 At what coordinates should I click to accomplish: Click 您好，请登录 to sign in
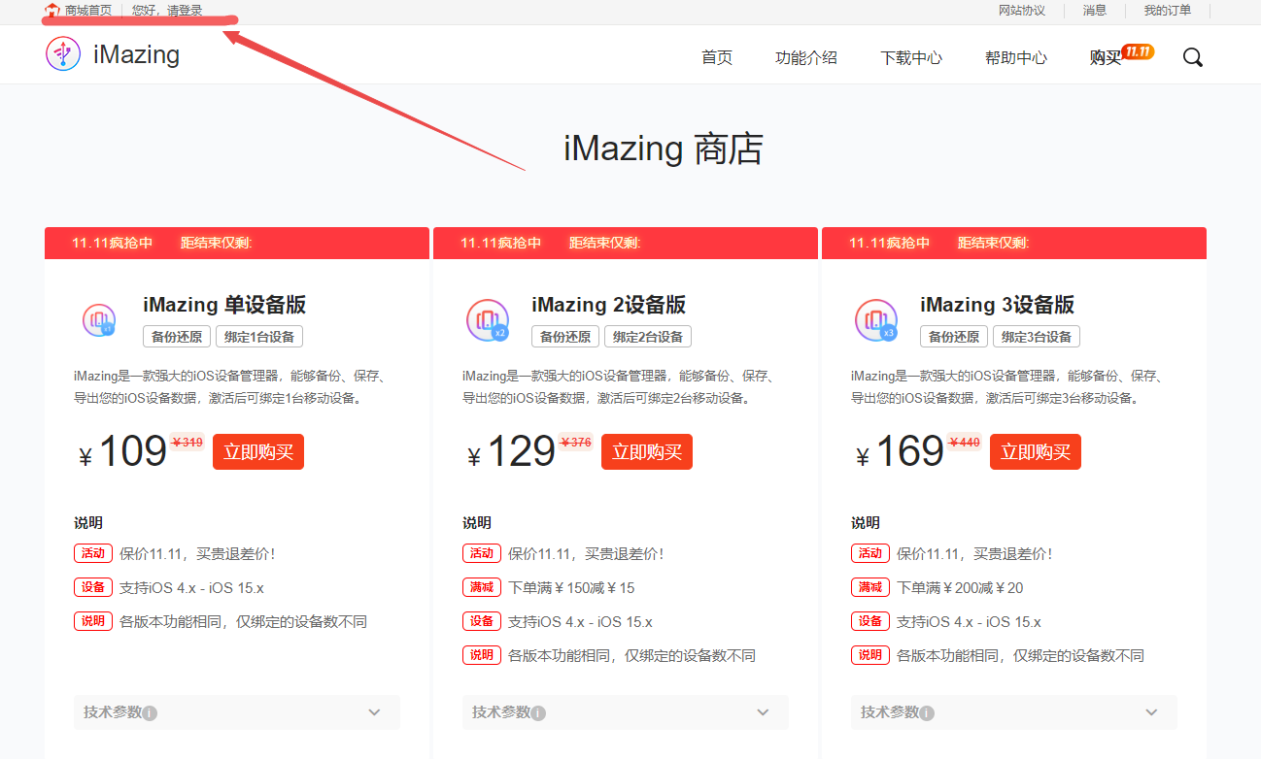tap(167, 11)
